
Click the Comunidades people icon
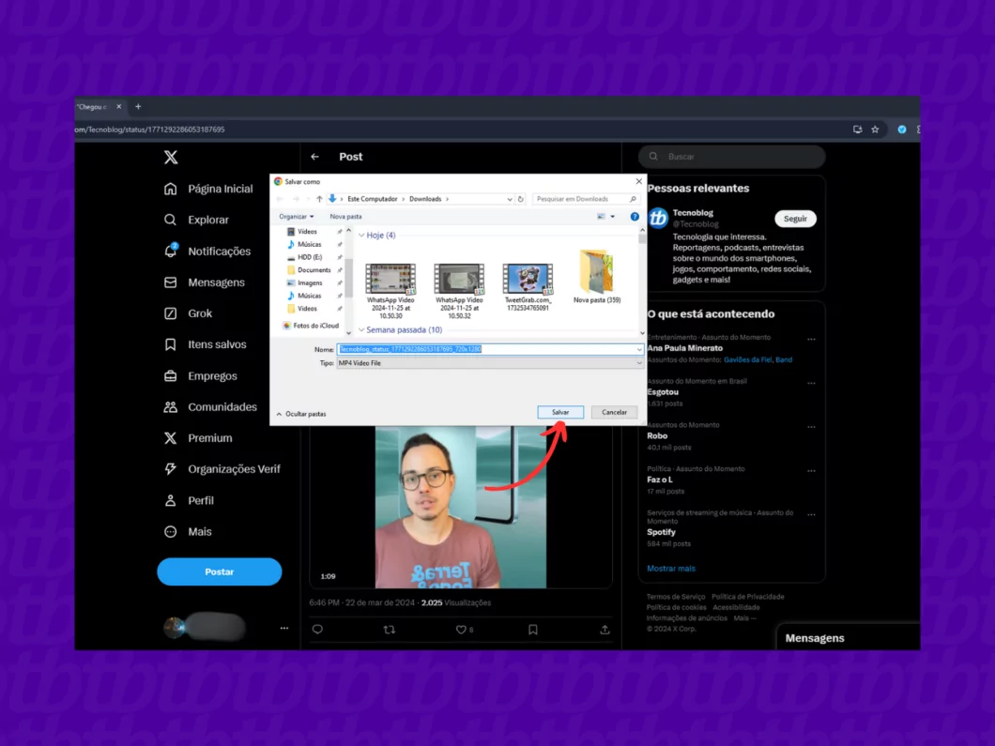pyautogui.click(x=171, y=407)
